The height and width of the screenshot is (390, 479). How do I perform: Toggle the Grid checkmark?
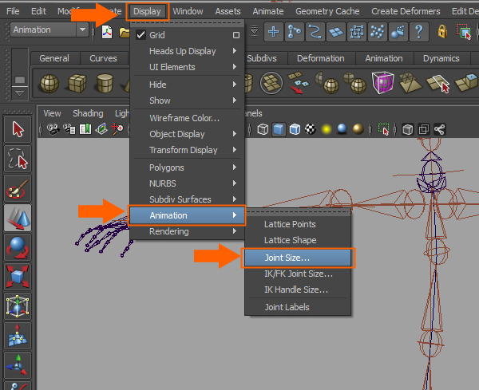tap(141, 35)
